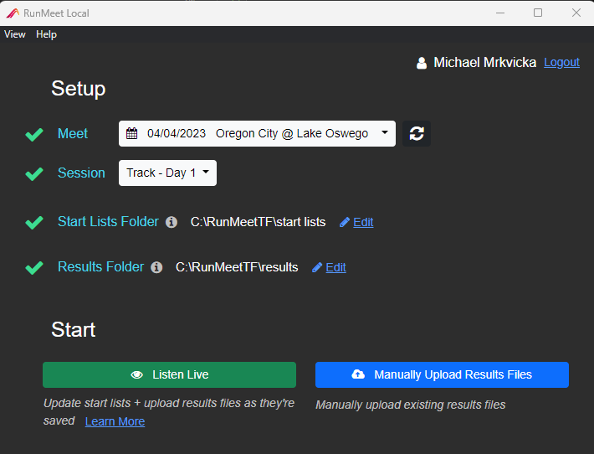The width and height of the screenshot is (594, 454).
Task: Click the user profile icon by Michael Mrkvicka
Action: click(422, 63)
